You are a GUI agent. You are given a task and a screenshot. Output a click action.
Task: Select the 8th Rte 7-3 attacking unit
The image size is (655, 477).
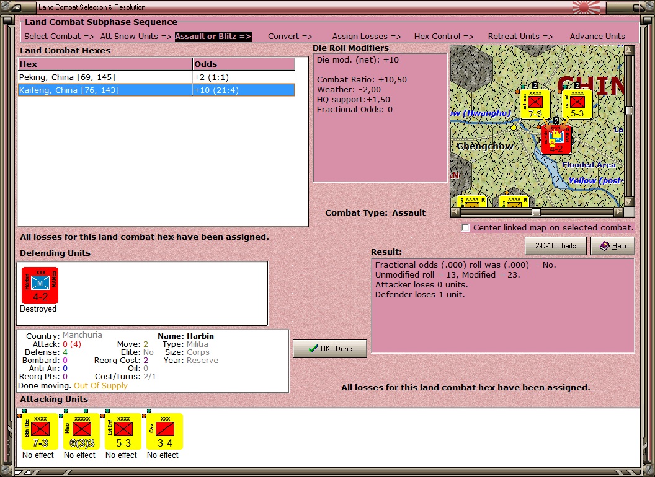point(40,432)
